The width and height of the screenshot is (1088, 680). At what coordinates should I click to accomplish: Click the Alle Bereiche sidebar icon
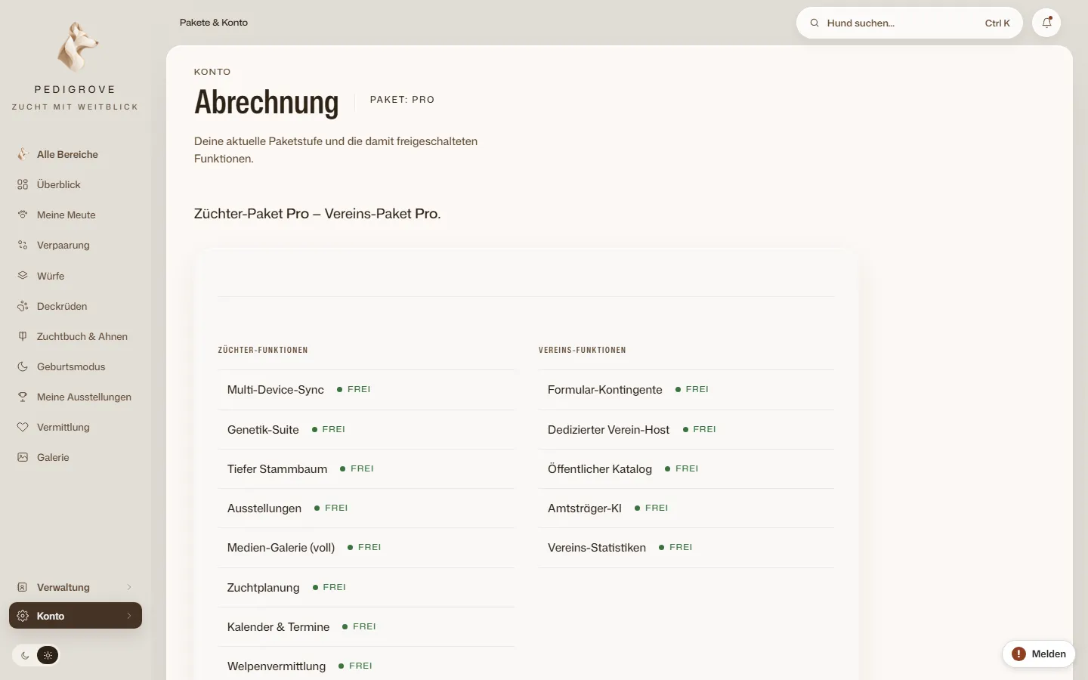tap(23, 154)
